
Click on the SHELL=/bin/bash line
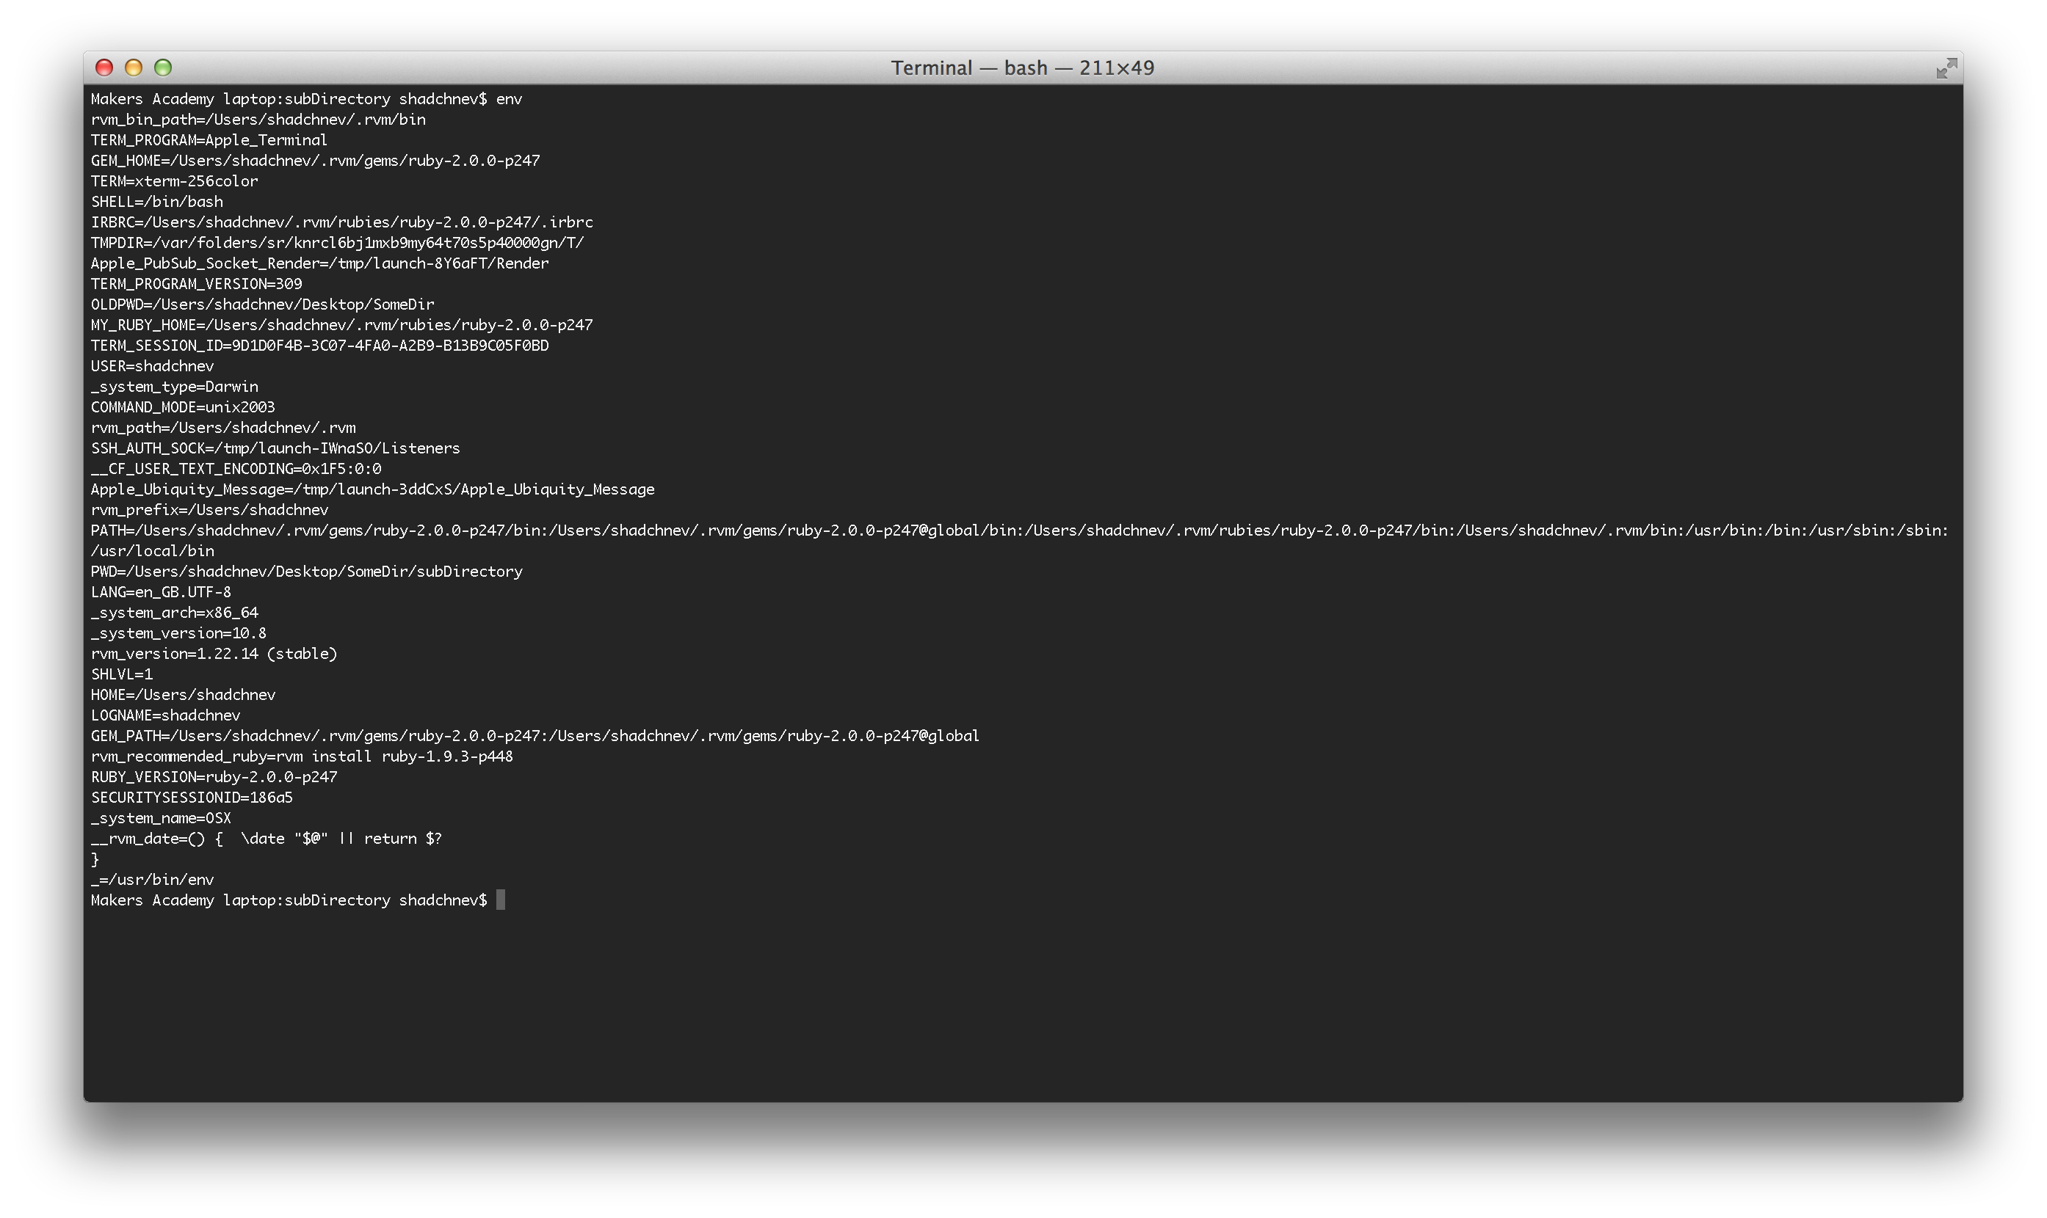tap(157, 202)
